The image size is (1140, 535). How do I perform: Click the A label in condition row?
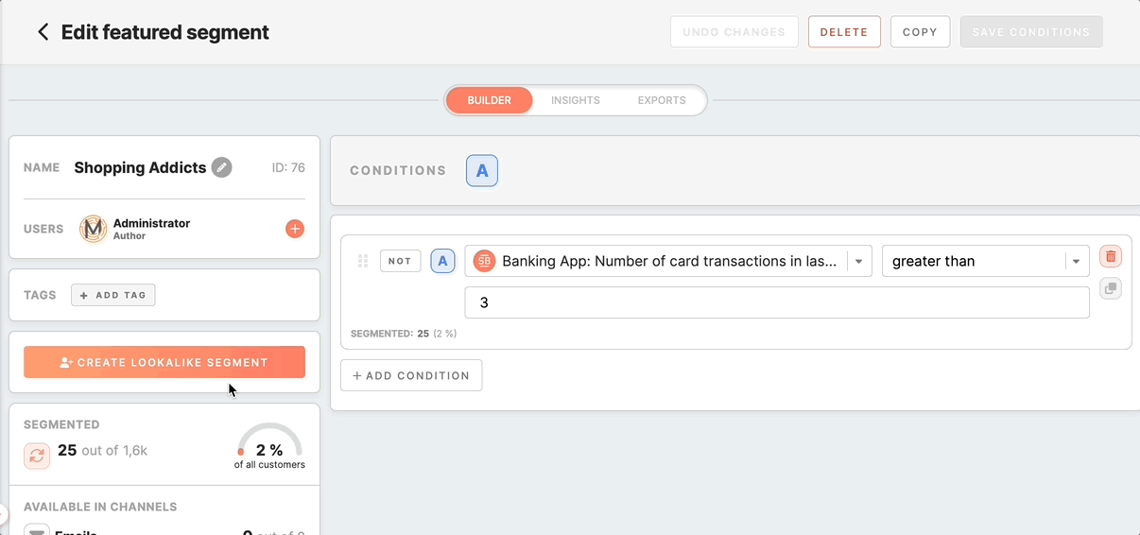[x=442, y=261]
